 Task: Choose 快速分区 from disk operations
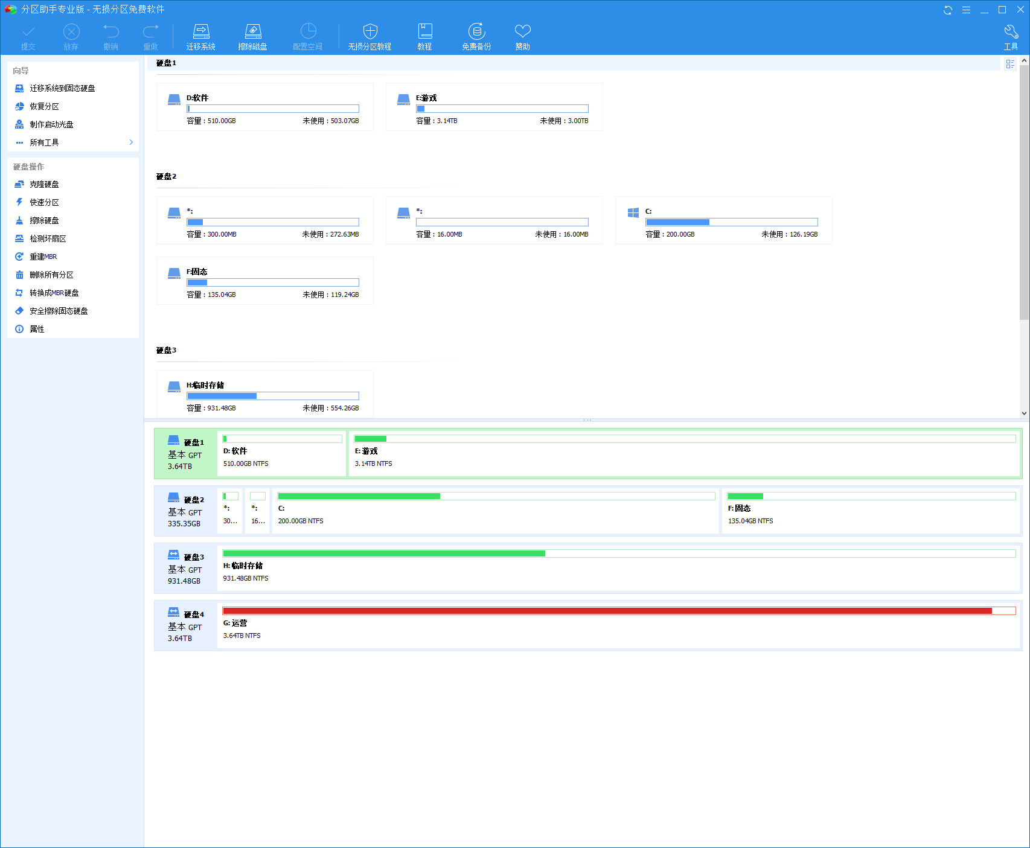44,202
